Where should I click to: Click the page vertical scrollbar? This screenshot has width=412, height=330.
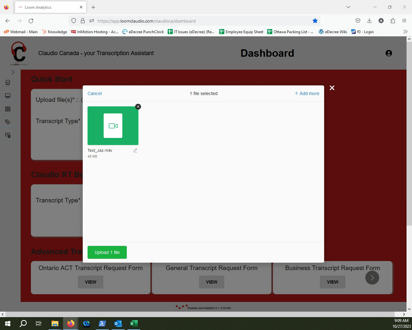[409, 134]
